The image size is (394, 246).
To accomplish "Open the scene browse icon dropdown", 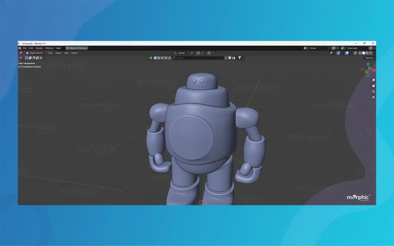I will tap(306, 48).
